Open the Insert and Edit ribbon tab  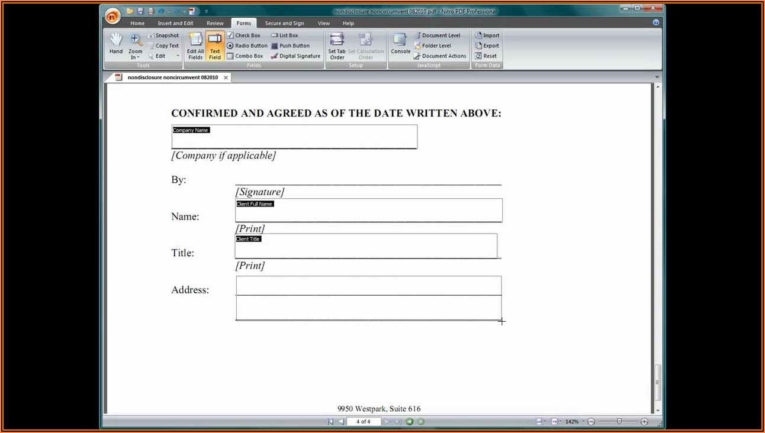coord(175,24)
